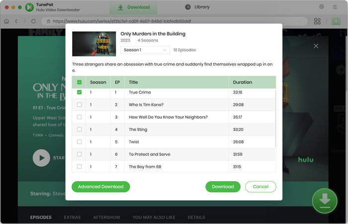This screenshot has height=224, width=348.
Task: Click the Hulu URL address bar
Action: [x=174, y=21]
